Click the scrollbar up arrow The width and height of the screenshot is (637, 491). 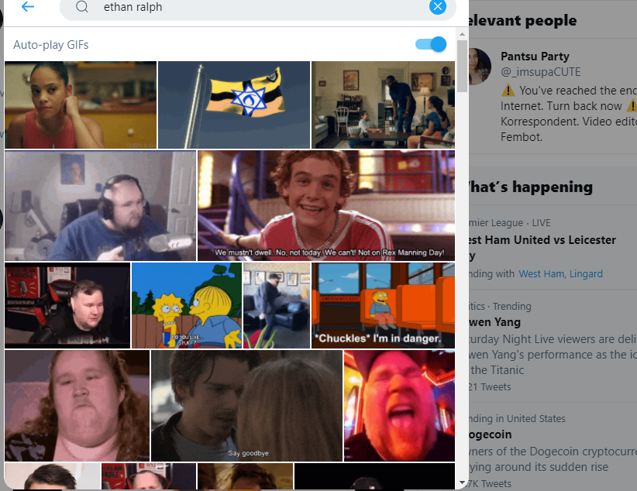(462, 35)
